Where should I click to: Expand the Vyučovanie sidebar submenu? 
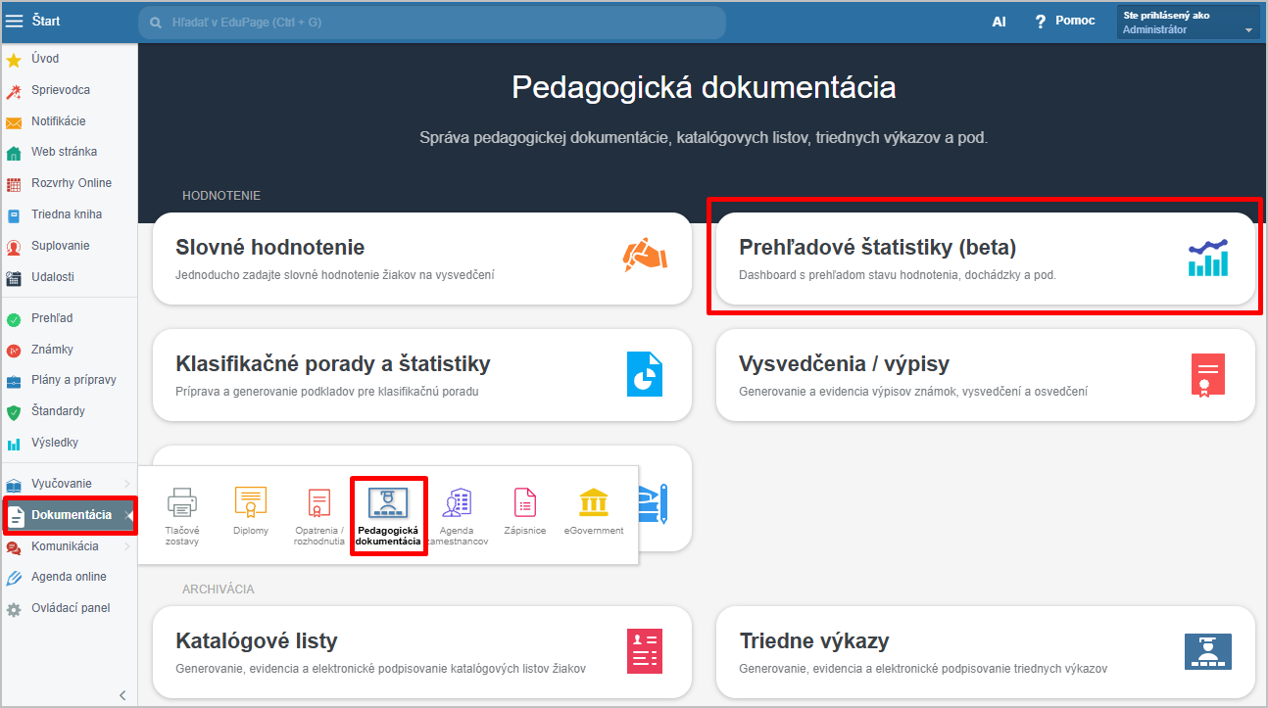coord(126,484)
